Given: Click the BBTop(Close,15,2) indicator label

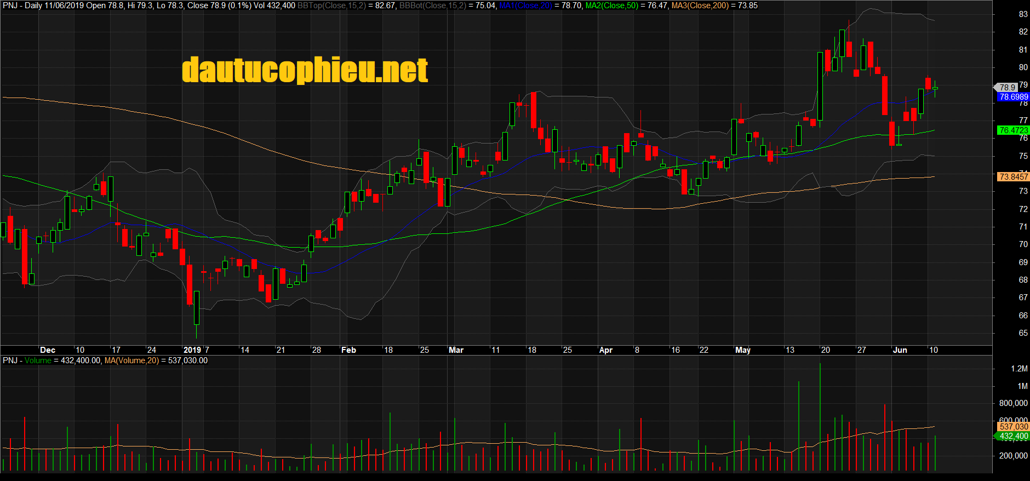Looking at the screenshot, I should coord(331,5).
